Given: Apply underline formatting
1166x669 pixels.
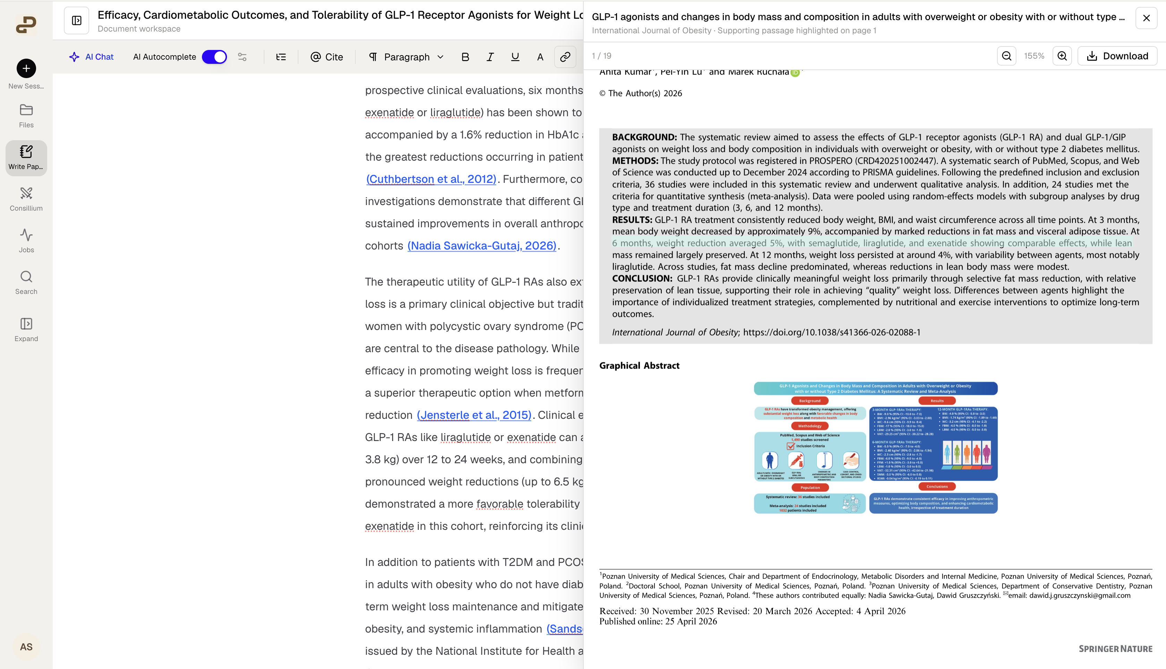Looking at the screenshot, I should tap(515, 57).
